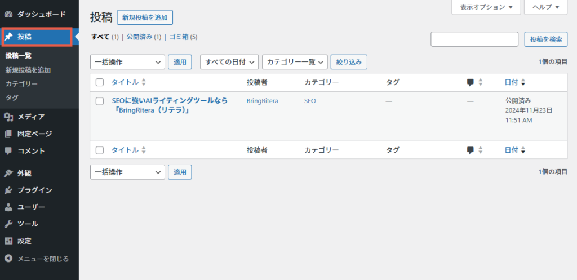Click the コメント speech bubble sidebar icon
Image resolution: width=577 pixels, height=280 pixels.
[x=9, y=151]
